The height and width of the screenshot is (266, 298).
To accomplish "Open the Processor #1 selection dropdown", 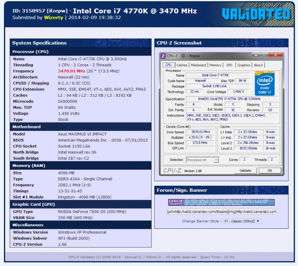I will [202, 160].
